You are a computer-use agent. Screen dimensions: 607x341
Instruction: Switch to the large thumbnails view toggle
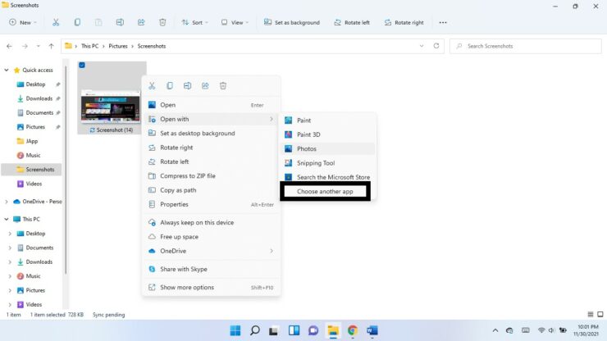pyautogui.click(x=600, y=314)
